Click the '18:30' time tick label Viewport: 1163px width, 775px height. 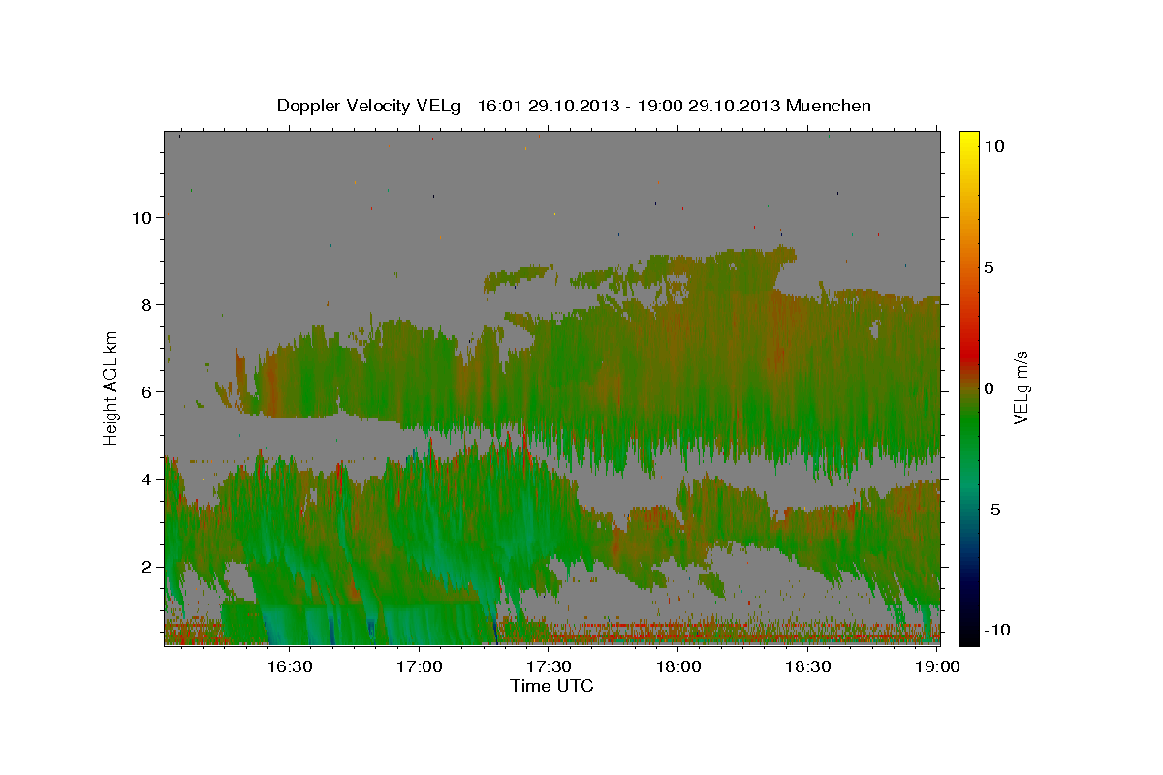click(808, 667)
